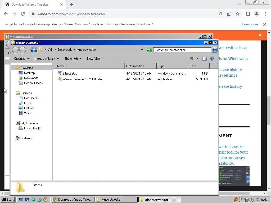The width and height of the screenshot is (271, 203).
Task: Open Downloads in Favorites
Action: 31,78
